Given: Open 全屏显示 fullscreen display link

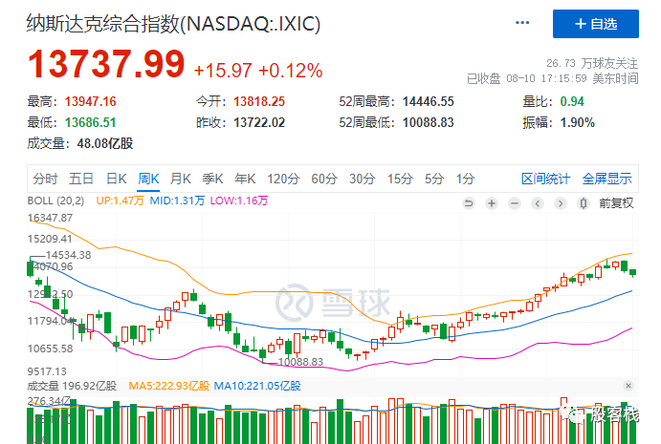Looking at the screenshot, I should tap(607, 179).
